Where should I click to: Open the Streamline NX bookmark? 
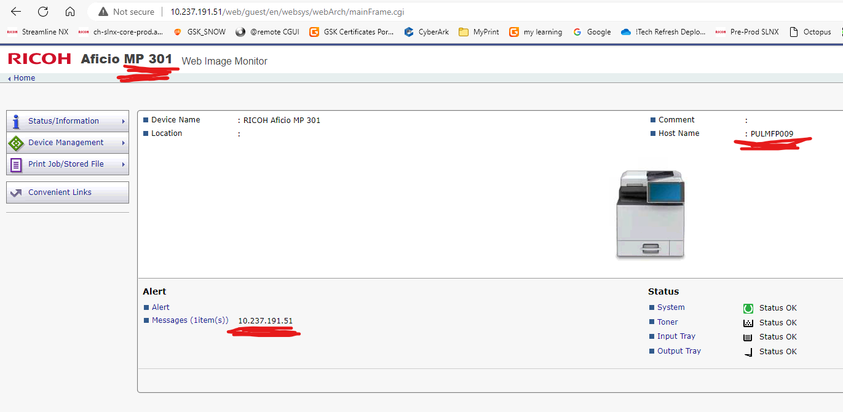(x=38, y=32)
